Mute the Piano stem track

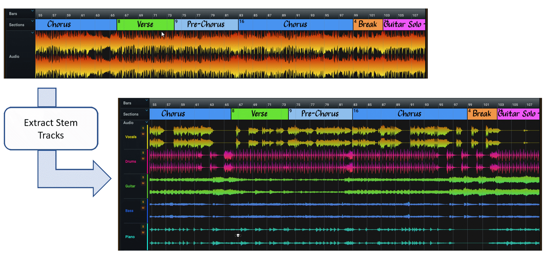[x=143, y=232]
